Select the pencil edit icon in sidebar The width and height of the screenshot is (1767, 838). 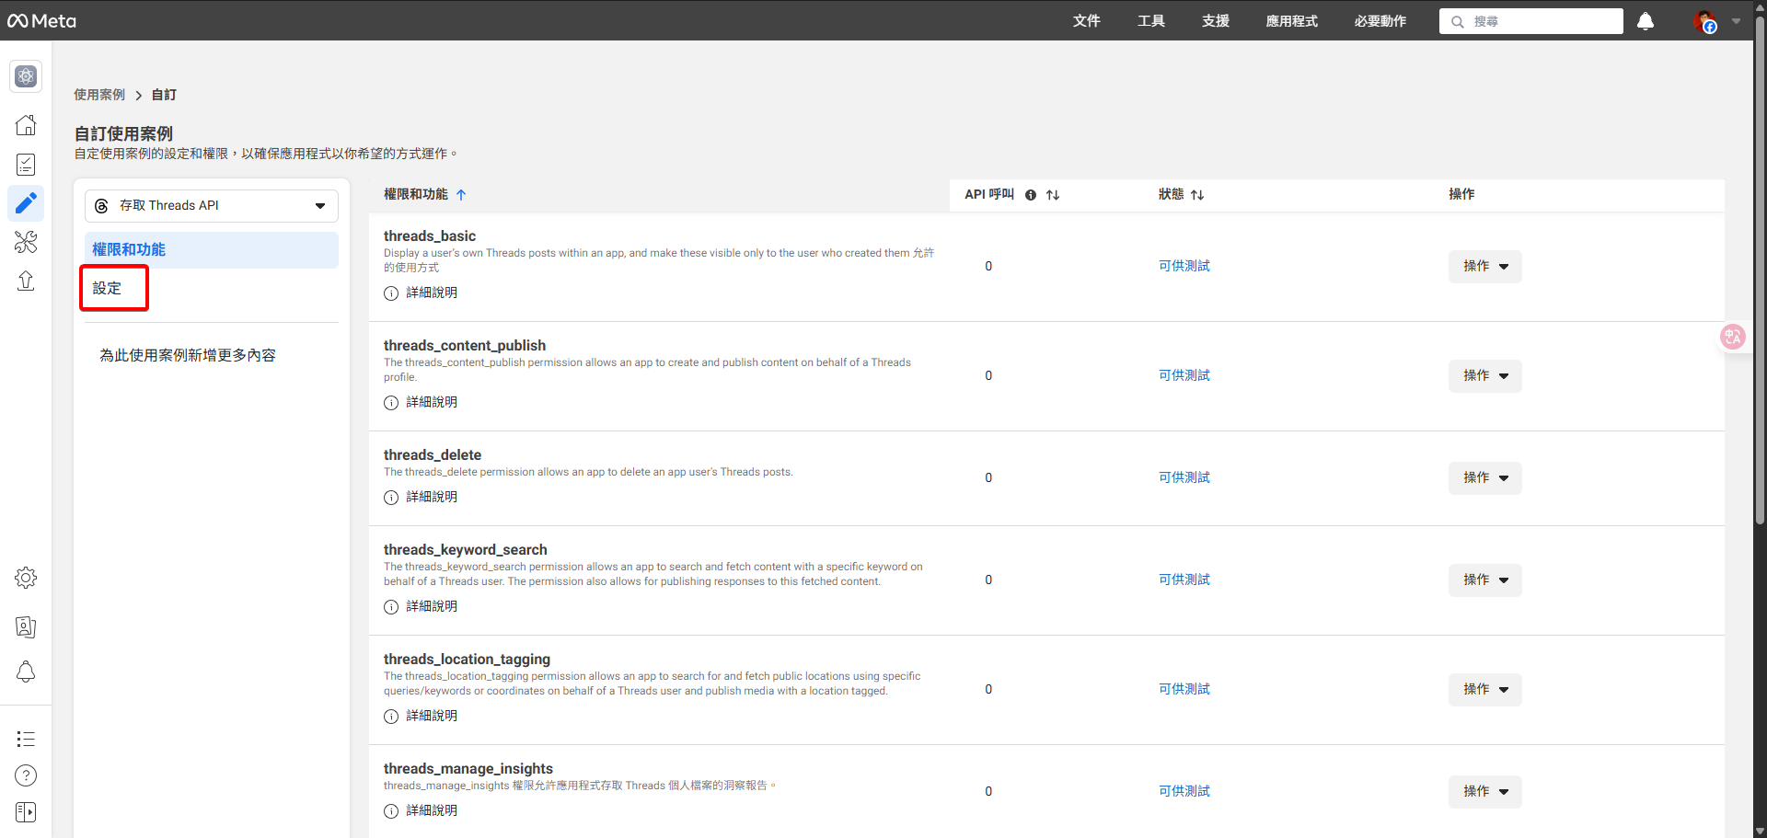[x=26, y=203]
